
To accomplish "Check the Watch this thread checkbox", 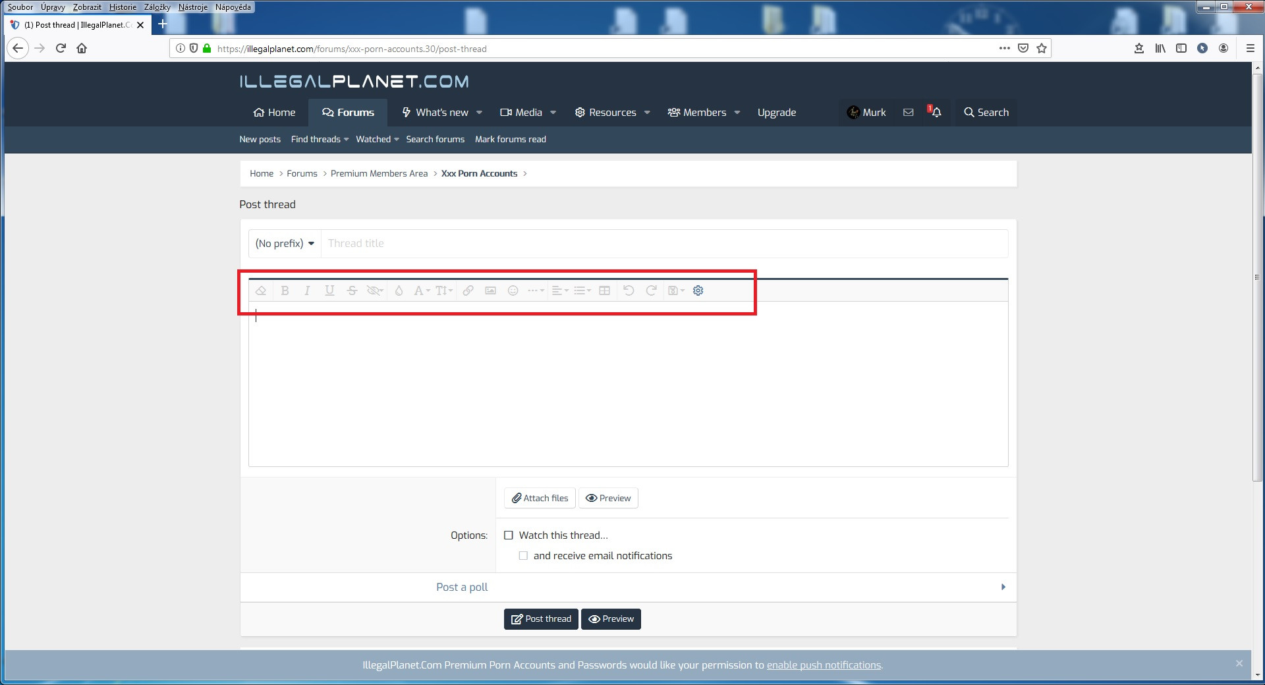I will [509, 535].
